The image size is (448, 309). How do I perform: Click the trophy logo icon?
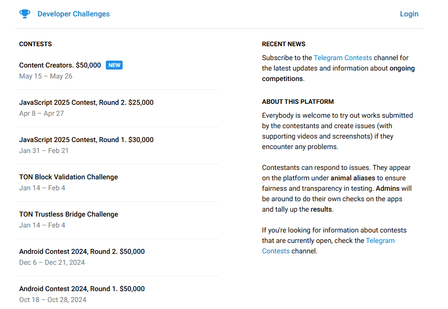(x=25, y=14)
